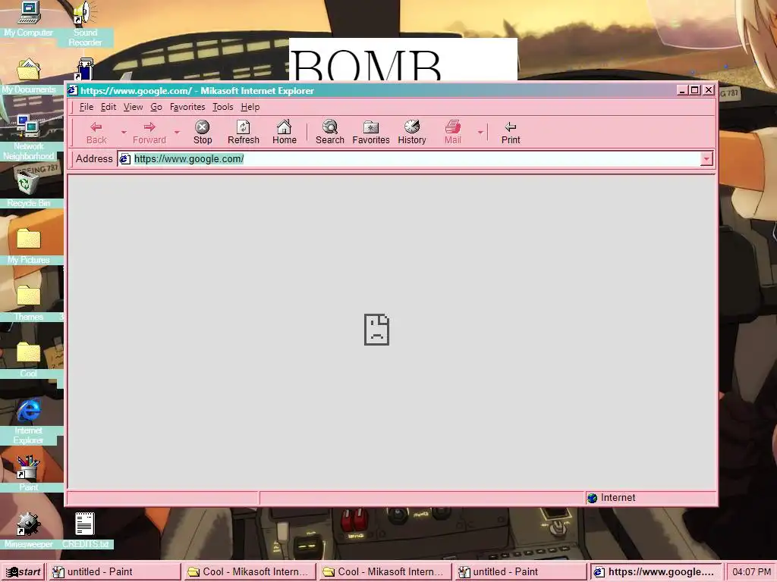
Task: Open the Tools menu
Action: click(222, 107)
